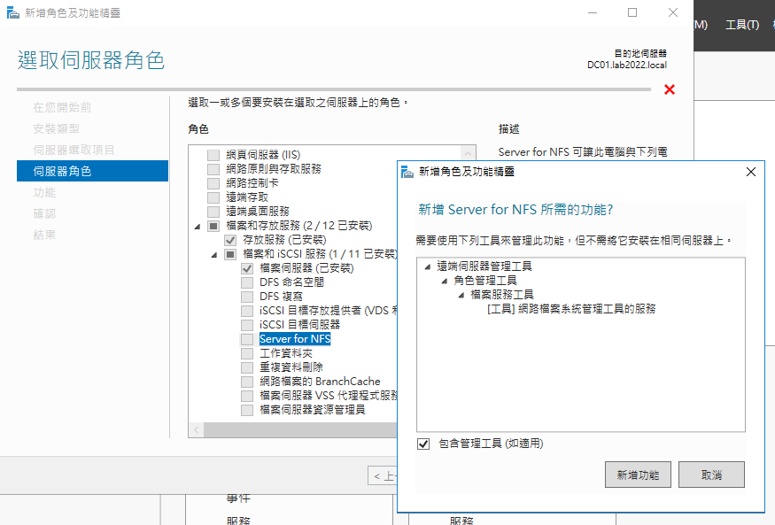Screen dimensions: 775x525
Task: Select the 安裝類型 wizard step
Action: pos(56,128)
